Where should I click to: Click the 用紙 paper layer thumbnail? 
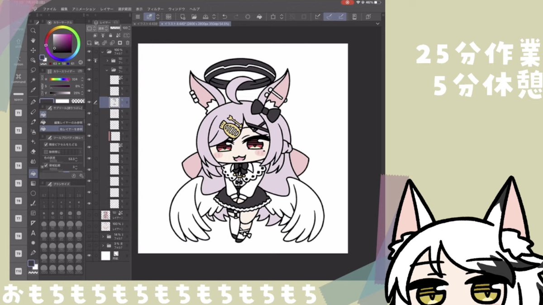pyautogui.click(x=105, y=256)
